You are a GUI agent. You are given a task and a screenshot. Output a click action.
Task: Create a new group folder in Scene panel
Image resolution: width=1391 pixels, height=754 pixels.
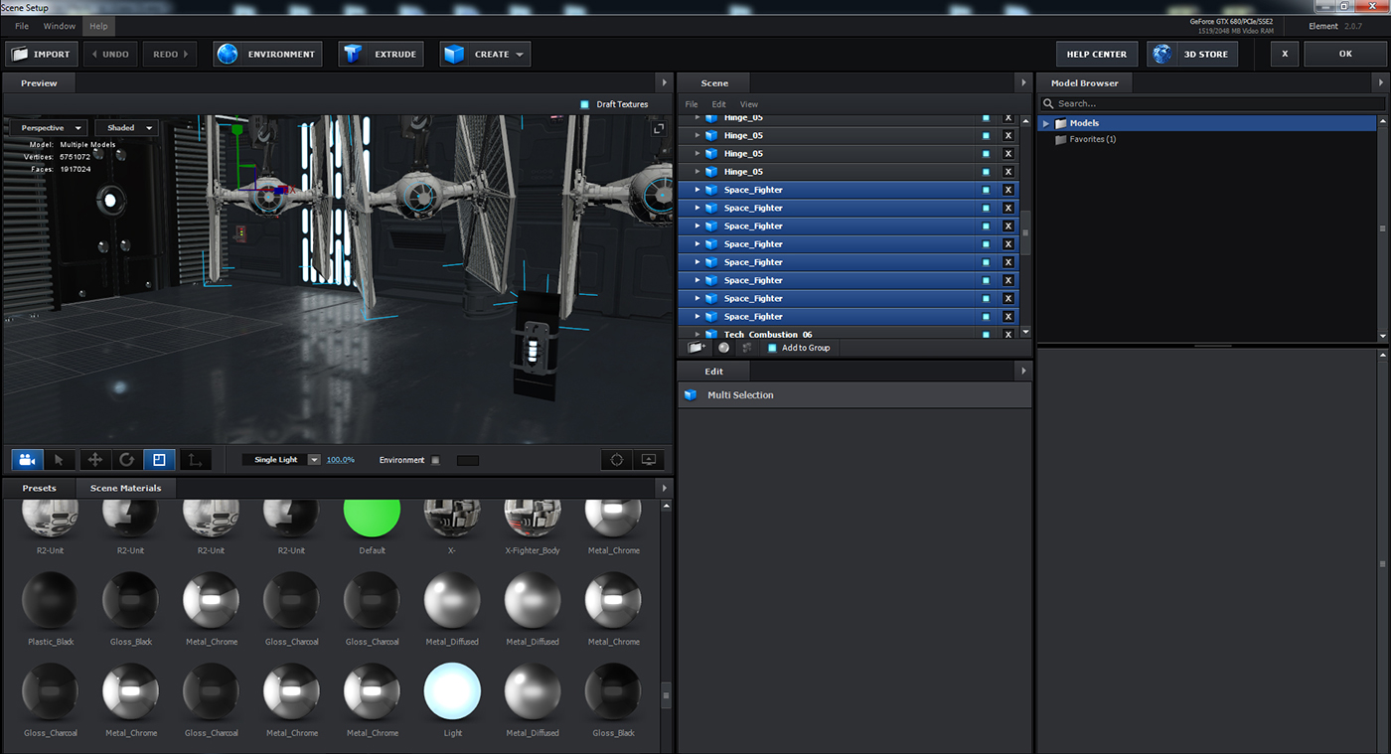point(696,348)
